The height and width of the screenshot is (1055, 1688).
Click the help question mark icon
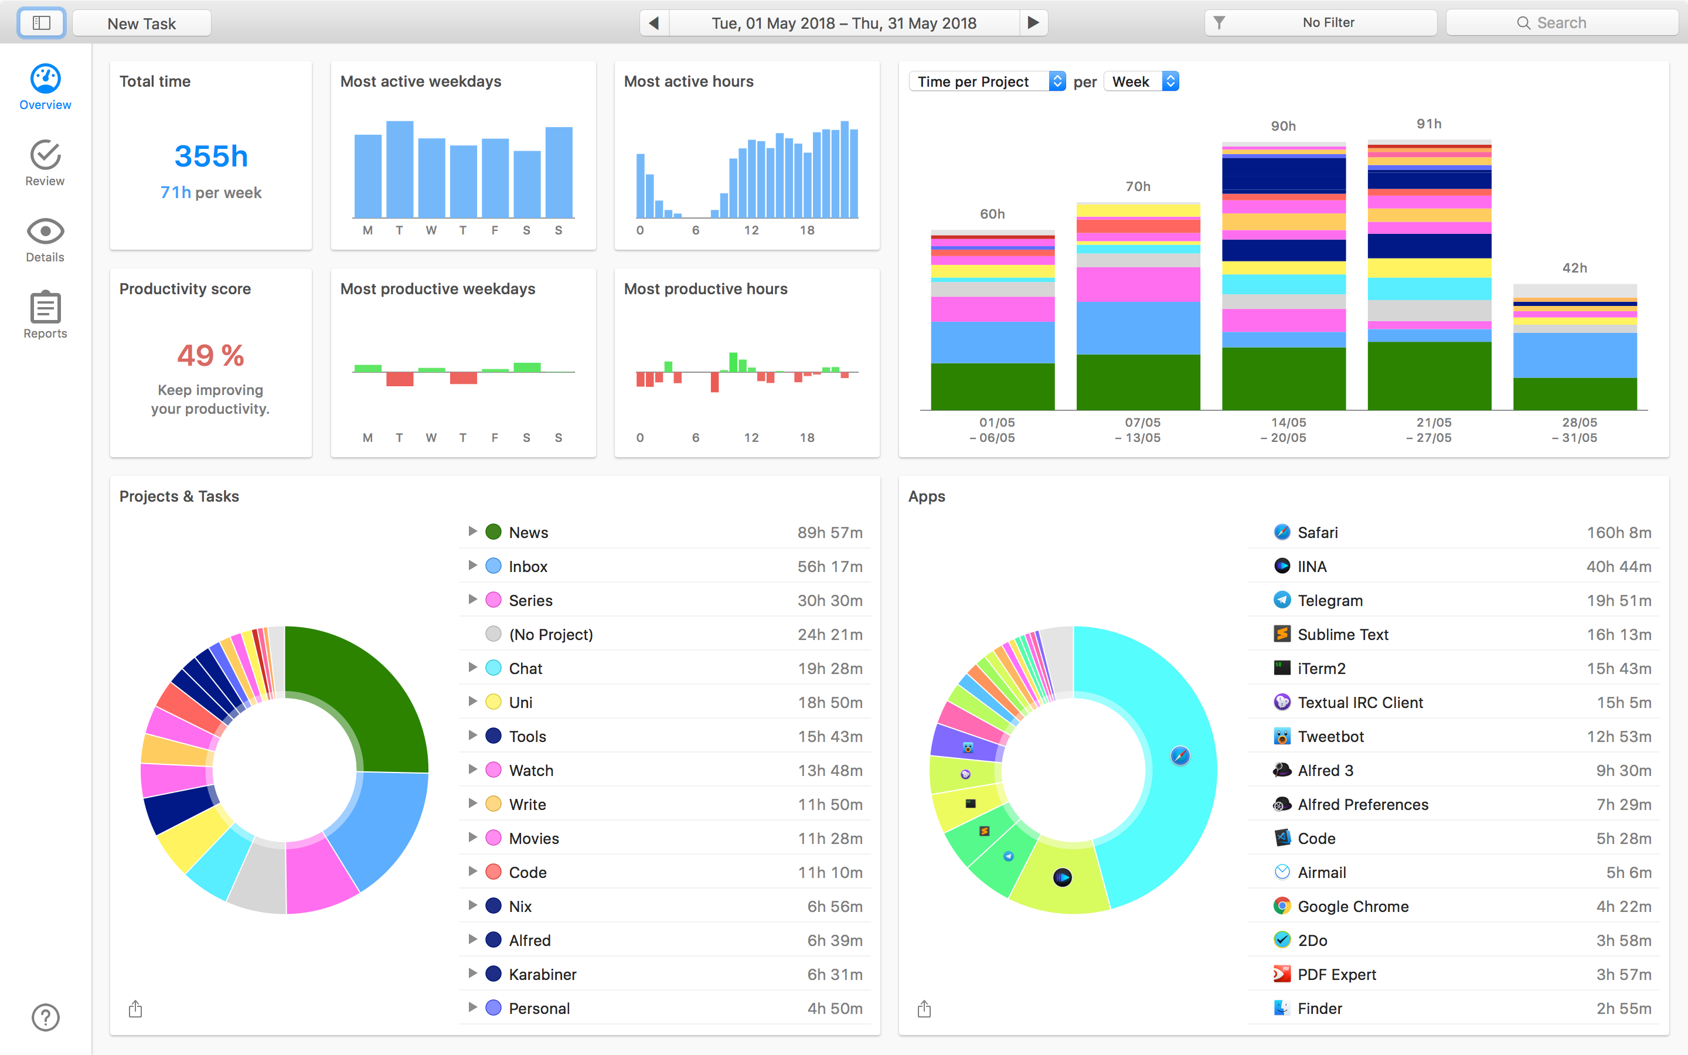point(45,1017)
